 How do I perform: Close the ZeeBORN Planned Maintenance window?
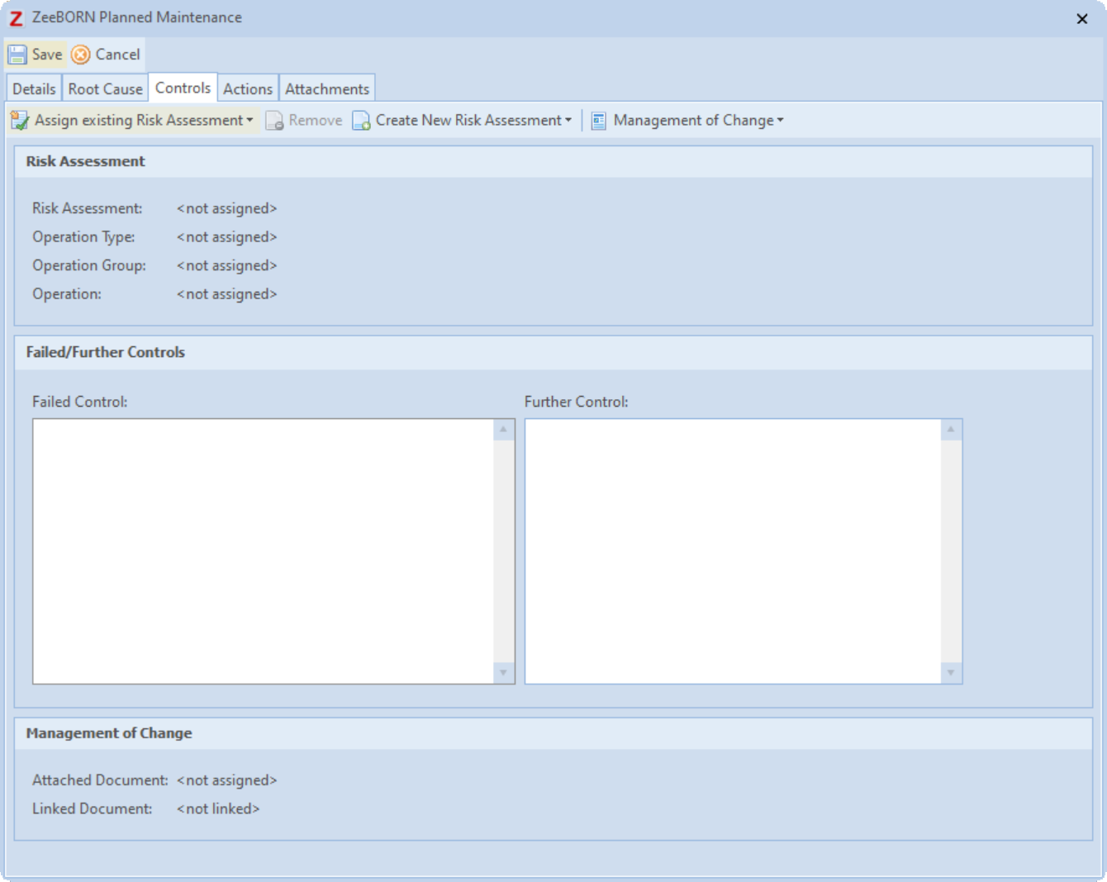[1082, 18]
